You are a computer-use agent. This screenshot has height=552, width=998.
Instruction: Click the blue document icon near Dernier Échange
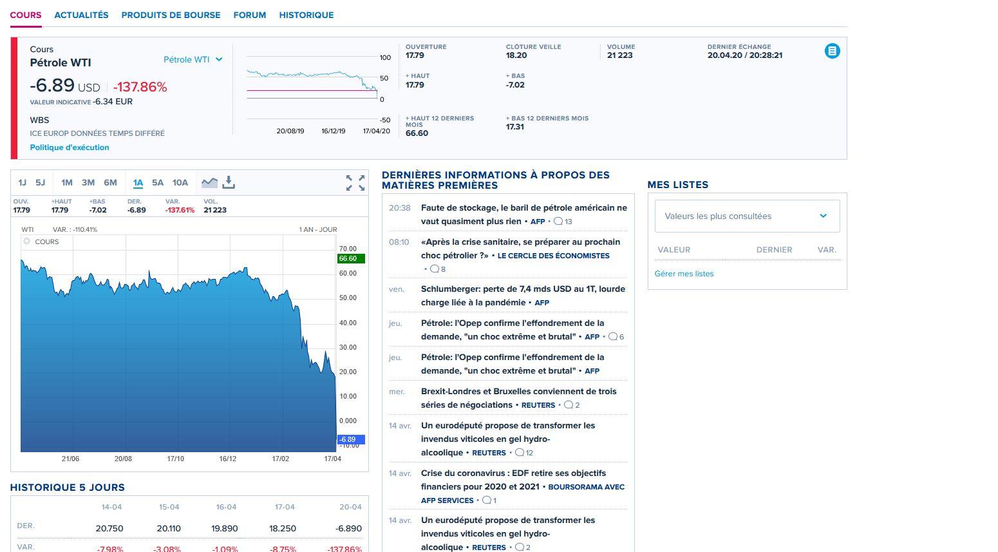point(832,51)
